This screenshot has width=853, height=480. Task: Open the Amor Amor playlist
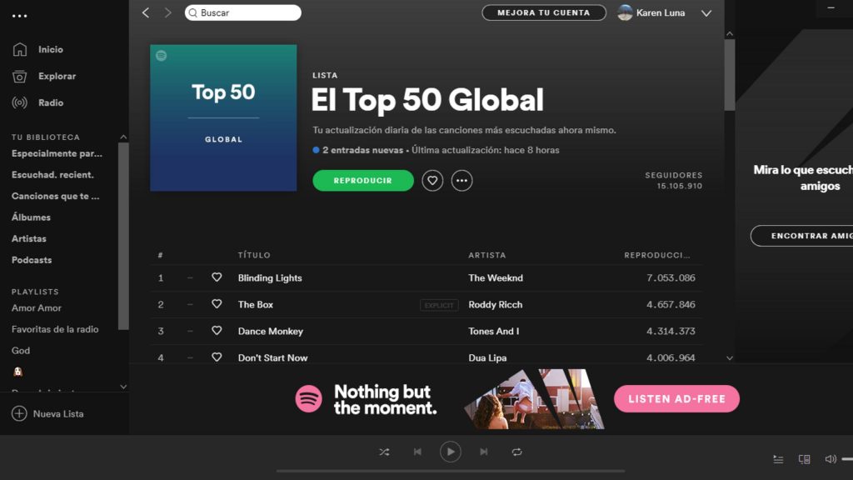[x=37, y=308]
